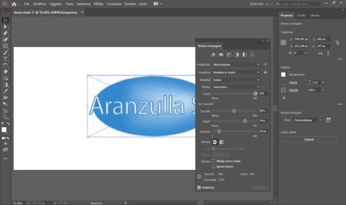The image size is (346, 205).
Task: Open the Libreria tab
Action: point(315,15)
